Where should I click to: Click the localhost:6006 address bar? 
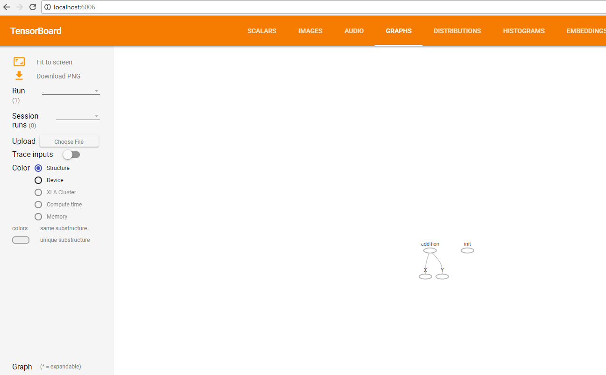323,7
